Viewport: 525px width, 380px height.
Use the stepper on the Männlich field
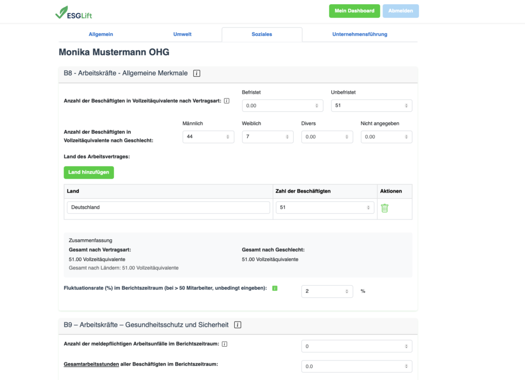[x=228, y=137]
